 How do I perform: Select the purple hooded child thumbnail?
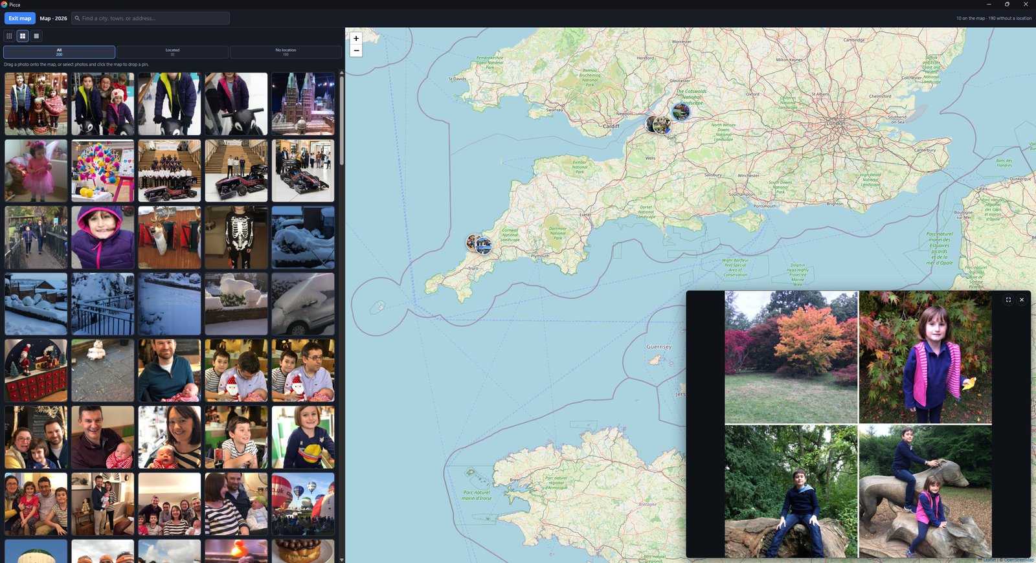coord(103,237)
